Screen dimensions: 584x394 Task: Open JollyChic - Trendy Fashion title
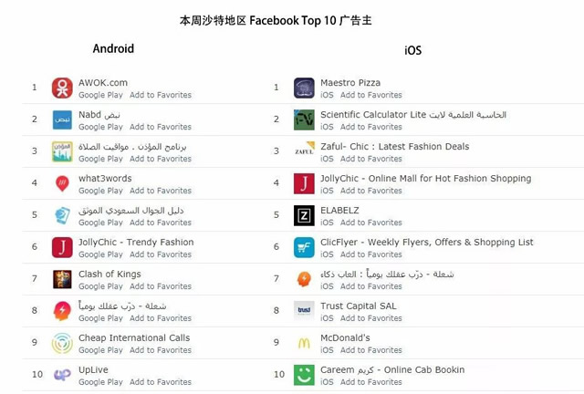coord(136,243)
